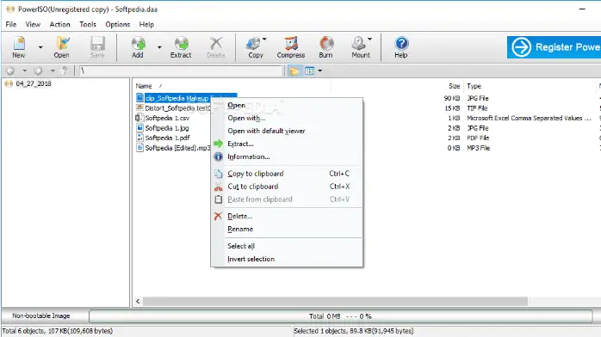Click the horizontal scrollbar track

click(564, 302)
